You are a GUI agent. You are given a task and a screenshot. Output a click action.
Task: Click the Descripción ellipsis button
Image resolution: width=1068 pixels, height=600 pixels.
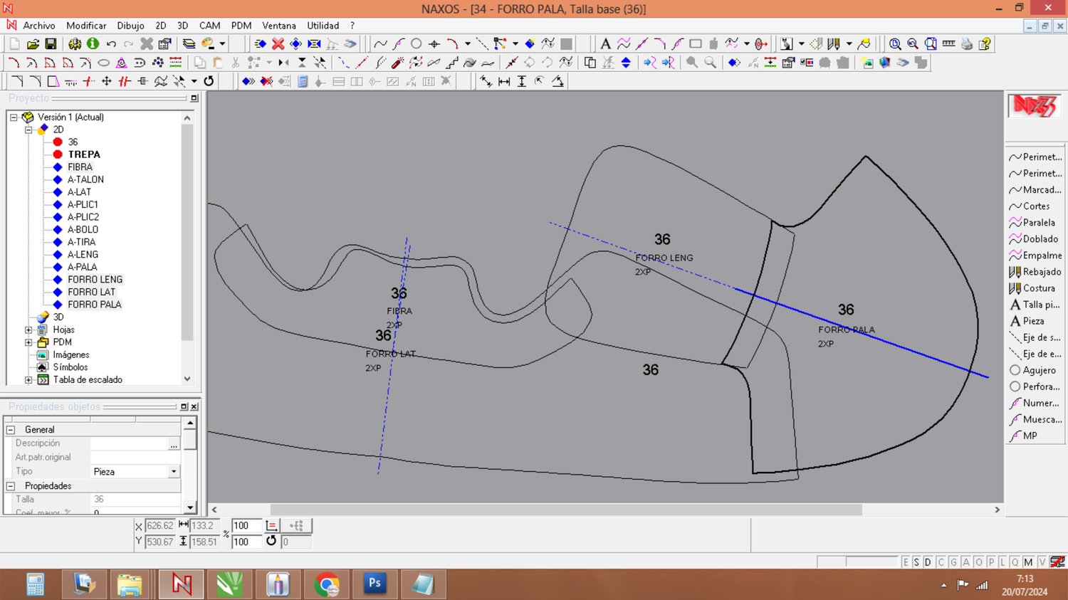coord(174,444)
